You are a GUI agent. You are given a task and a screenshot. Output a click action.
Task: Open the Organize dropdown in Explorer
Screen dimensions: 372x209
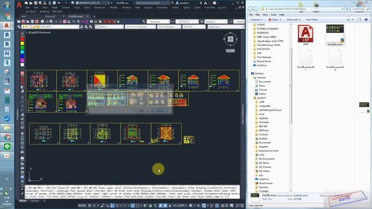tap(256, 19)
